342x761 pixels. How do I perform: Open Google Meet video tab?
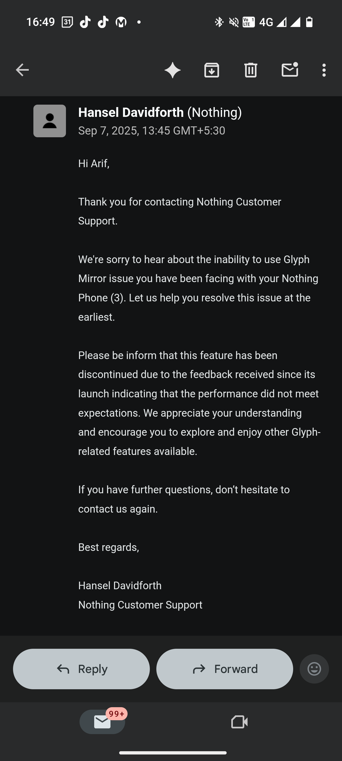pyautogui.click(x=239, y=722)
